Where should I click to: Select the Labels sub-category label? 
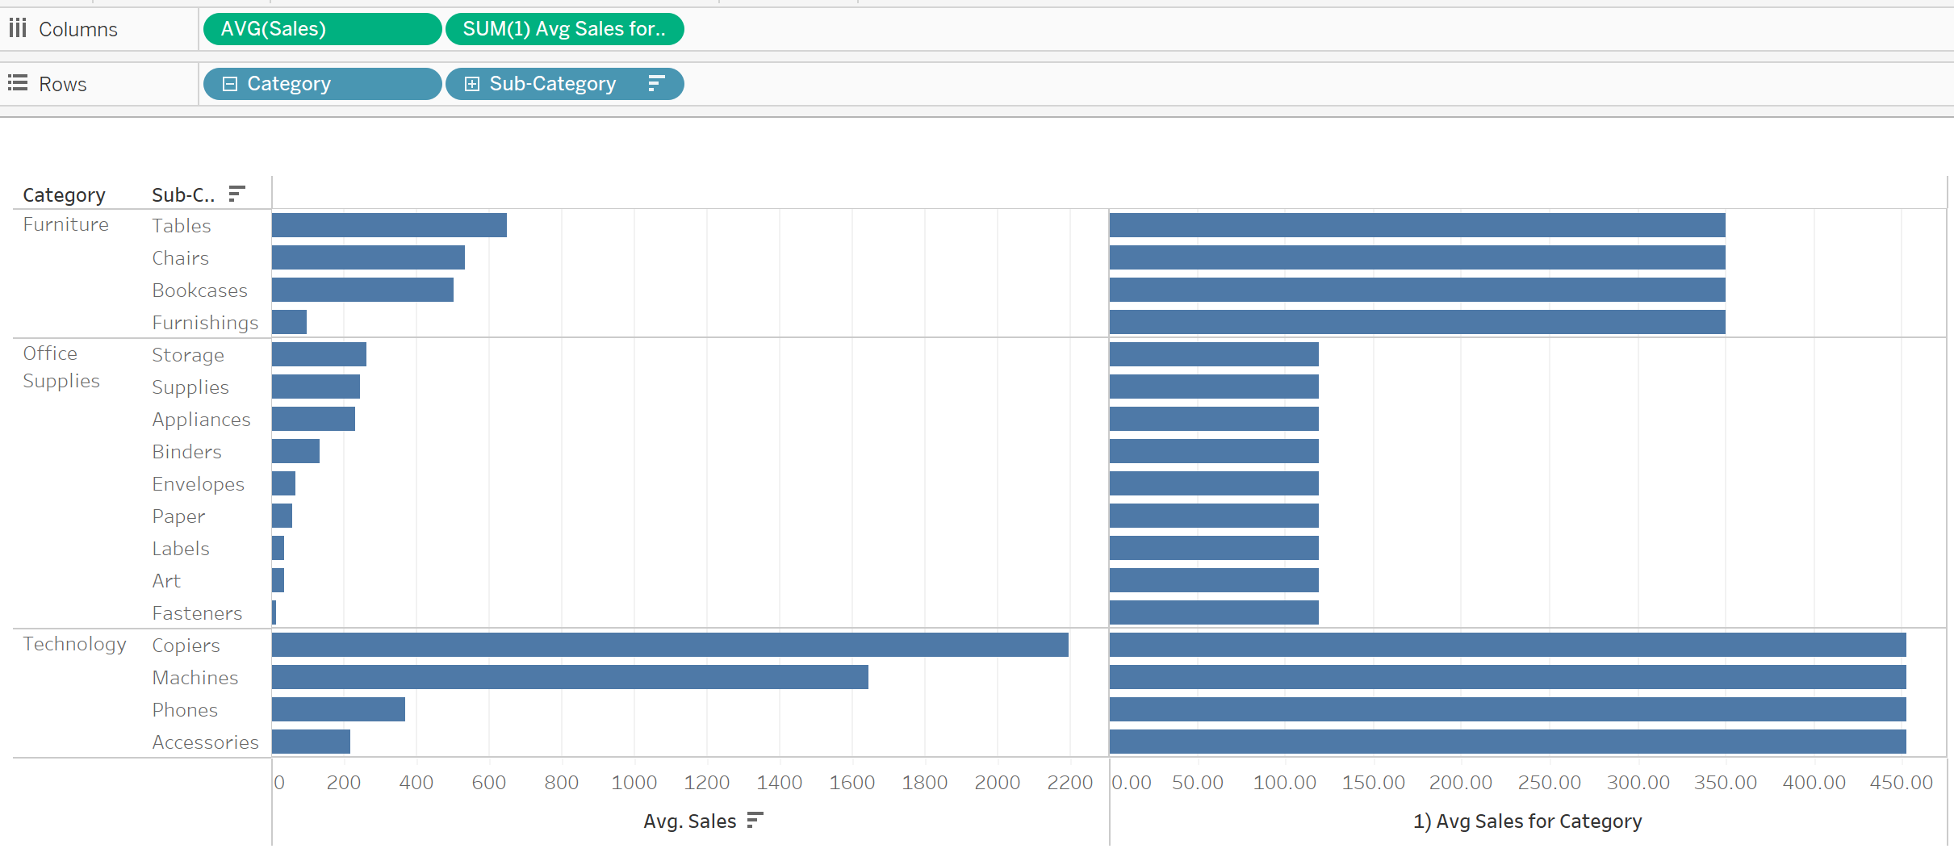click(x=181, y=549)
